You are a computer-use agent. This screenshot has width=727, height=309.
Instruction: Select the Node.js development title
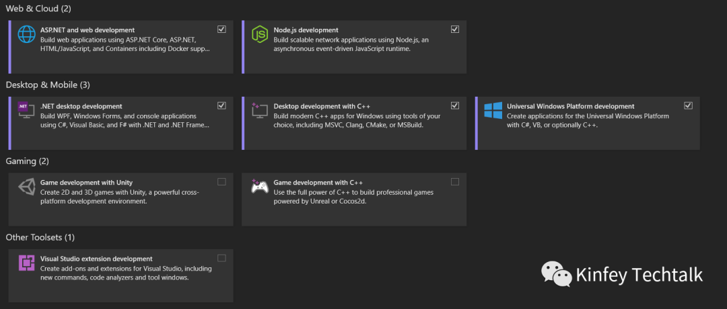[306, 30]
